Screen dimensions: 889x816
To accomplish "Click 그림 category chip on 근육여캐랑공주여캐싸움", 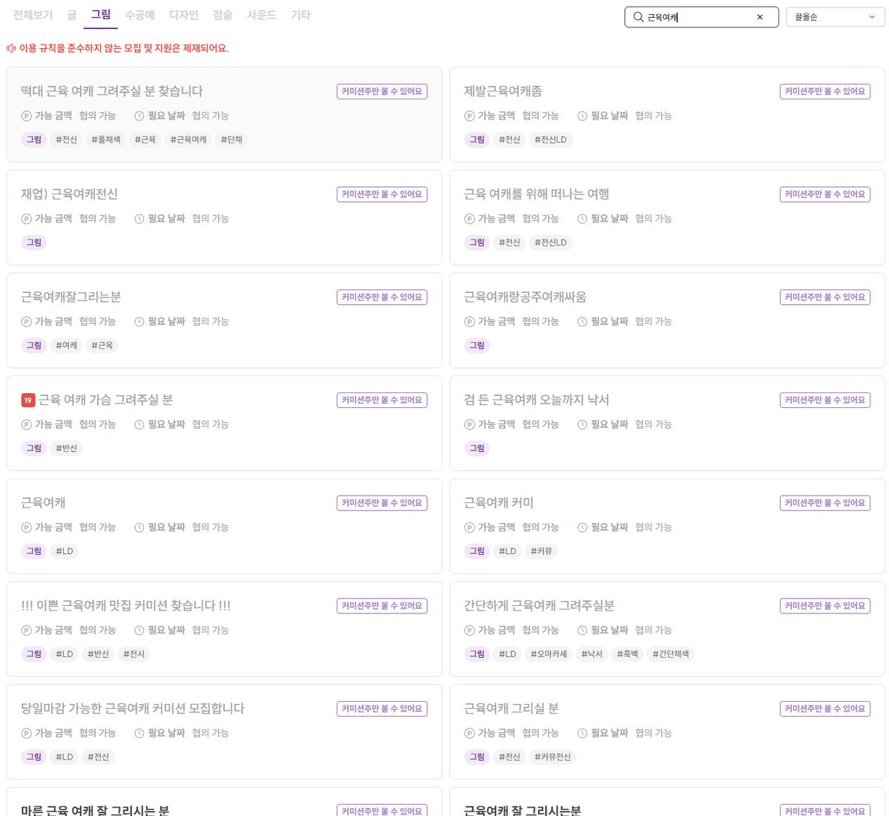I will 477,346.
